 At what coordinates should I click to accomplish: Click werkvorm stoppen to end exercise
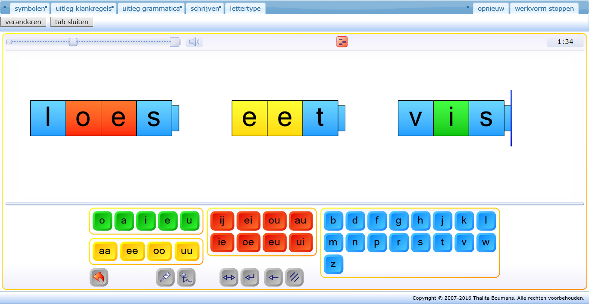(544, 8)
